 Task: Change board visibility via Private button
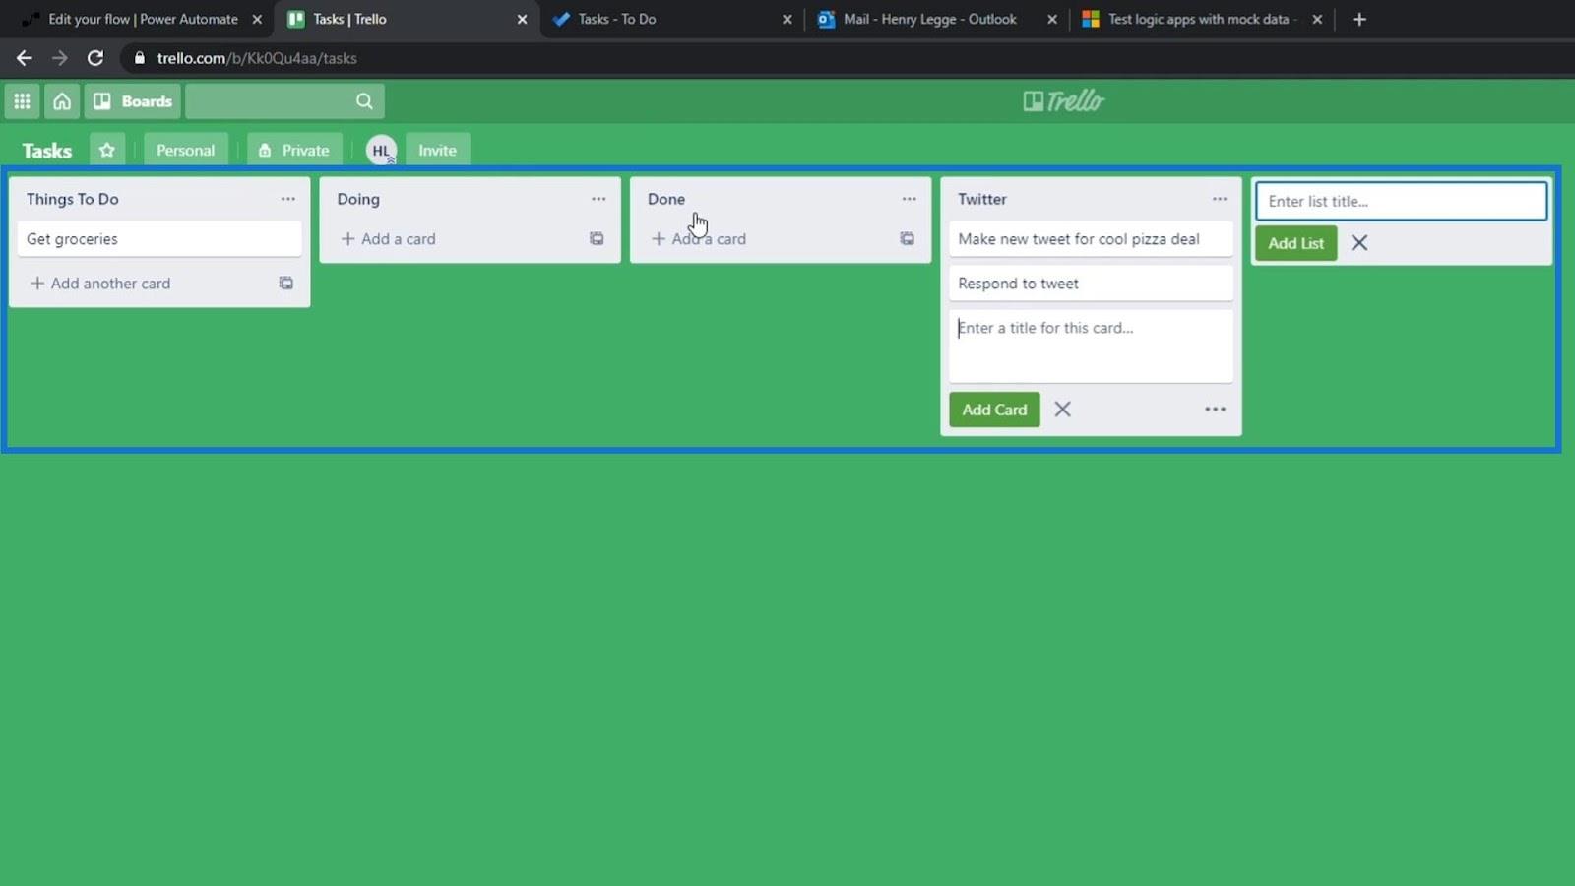click(294, 150)
